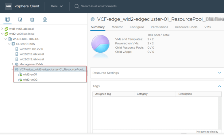Collapse the WLD2-K8S-TKG-DC datacenter node
Screen dimensions: 224x135
point(6,39)
